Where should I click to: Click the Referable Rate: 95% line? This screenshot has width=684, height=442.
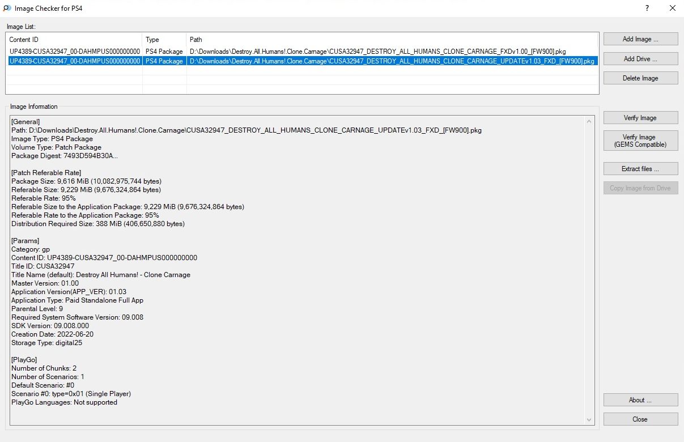coord(43,198)
